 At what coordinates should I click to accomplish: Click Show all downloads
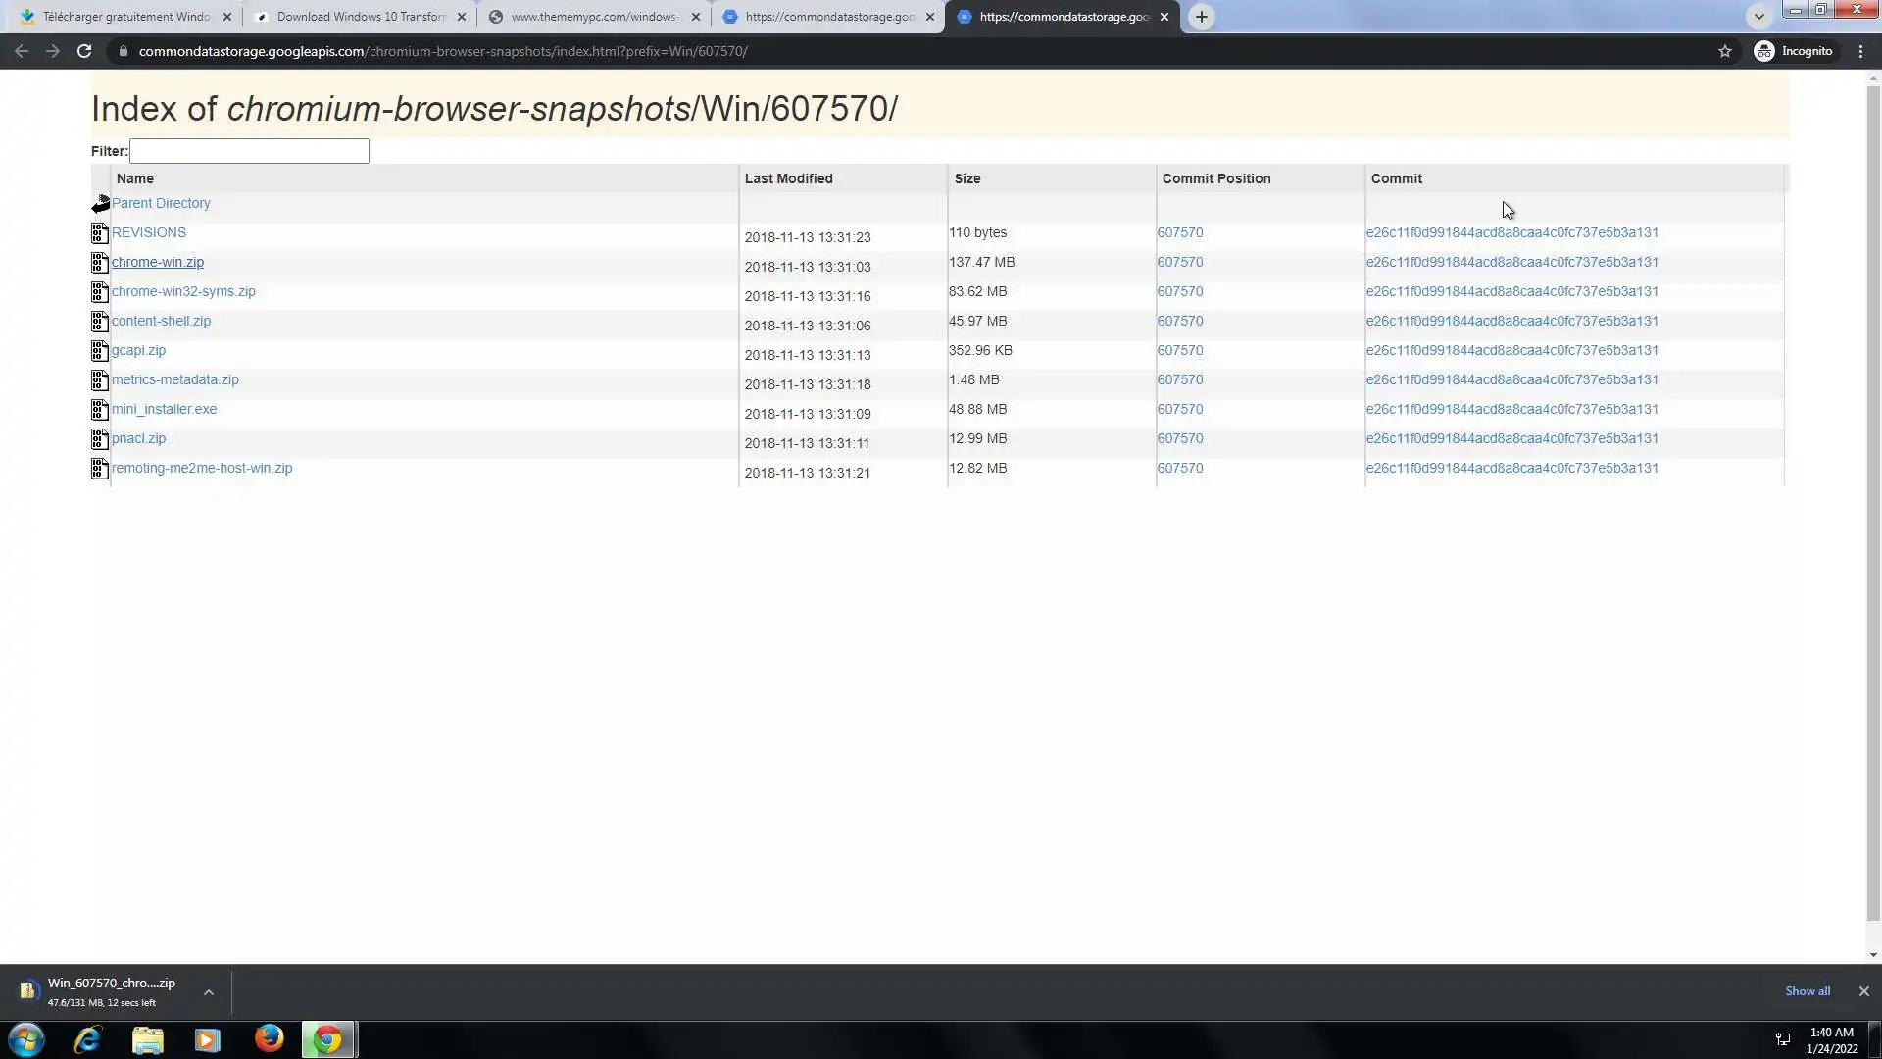pyautogui.click(x=1807, y=991)
